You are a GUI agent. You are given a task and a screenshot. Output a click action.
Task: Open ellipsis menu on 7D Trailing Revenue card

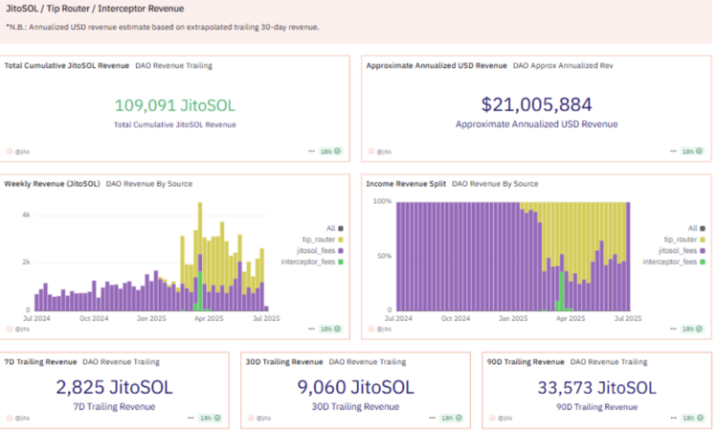(x=191, y=418)
